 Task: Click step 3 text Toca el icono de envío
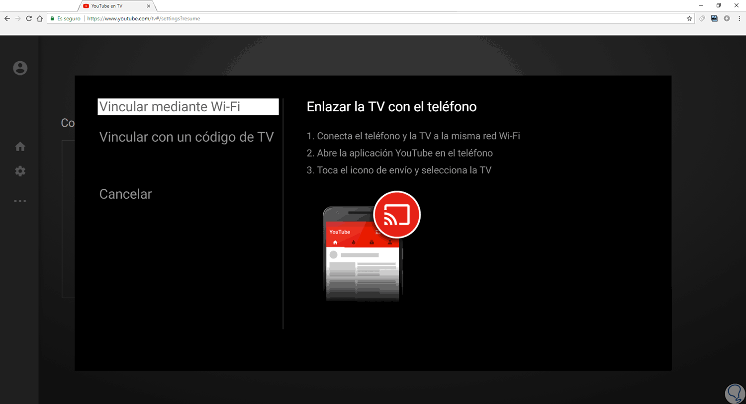[x=399, y=170]
